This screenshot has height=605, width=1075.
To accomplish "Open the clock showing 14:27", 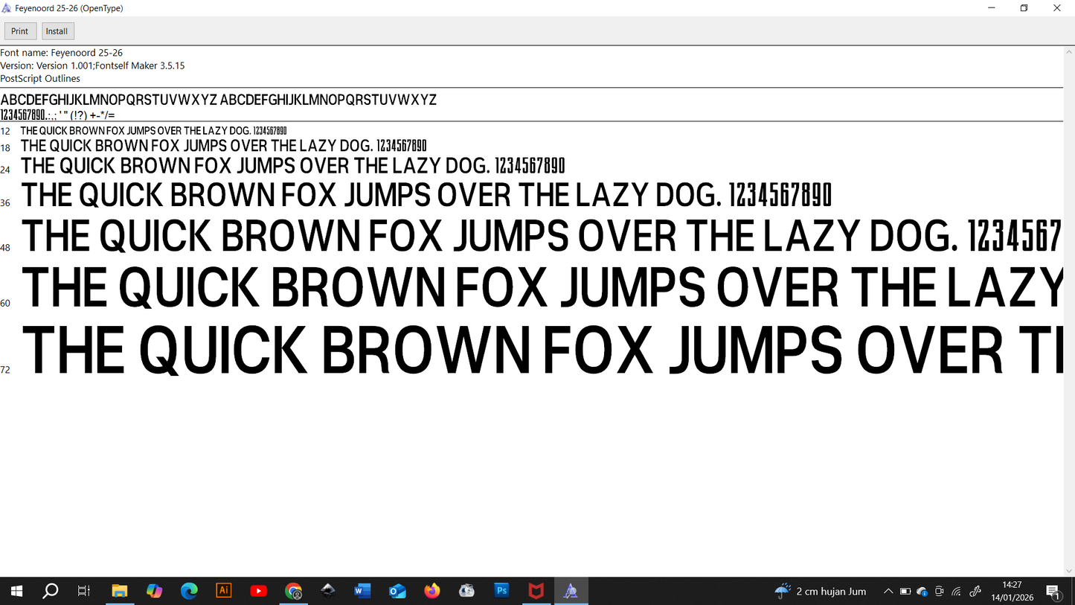I will pos(1012,591).
